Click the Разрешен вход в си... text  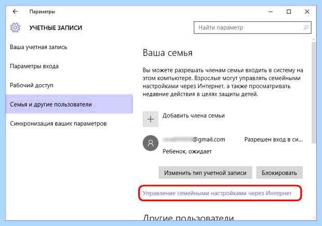274,140
